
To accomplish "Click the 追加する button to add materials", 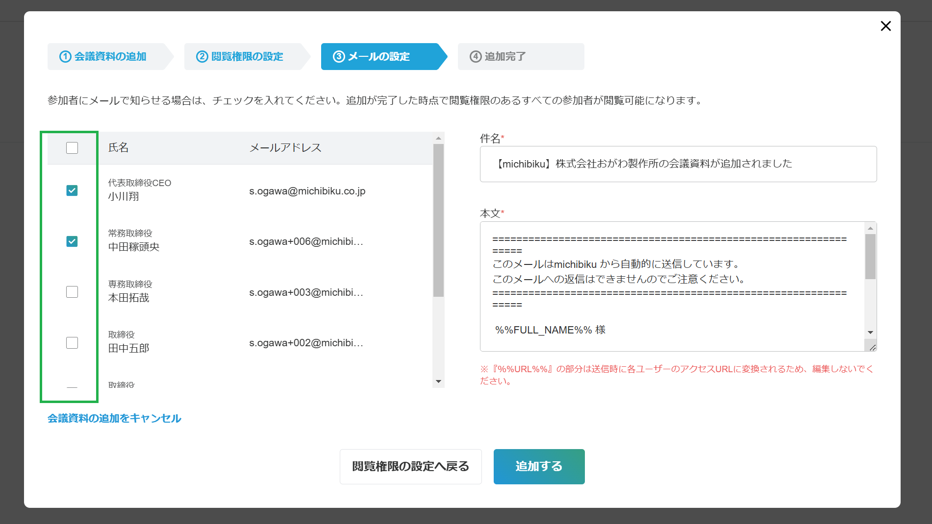I will point(539,466).
